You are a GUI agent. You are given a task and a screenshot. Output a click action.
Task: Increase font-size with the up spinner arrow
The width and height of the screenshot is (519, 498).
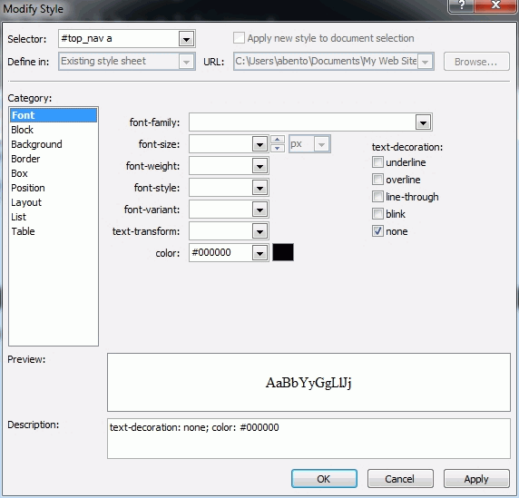278,140
